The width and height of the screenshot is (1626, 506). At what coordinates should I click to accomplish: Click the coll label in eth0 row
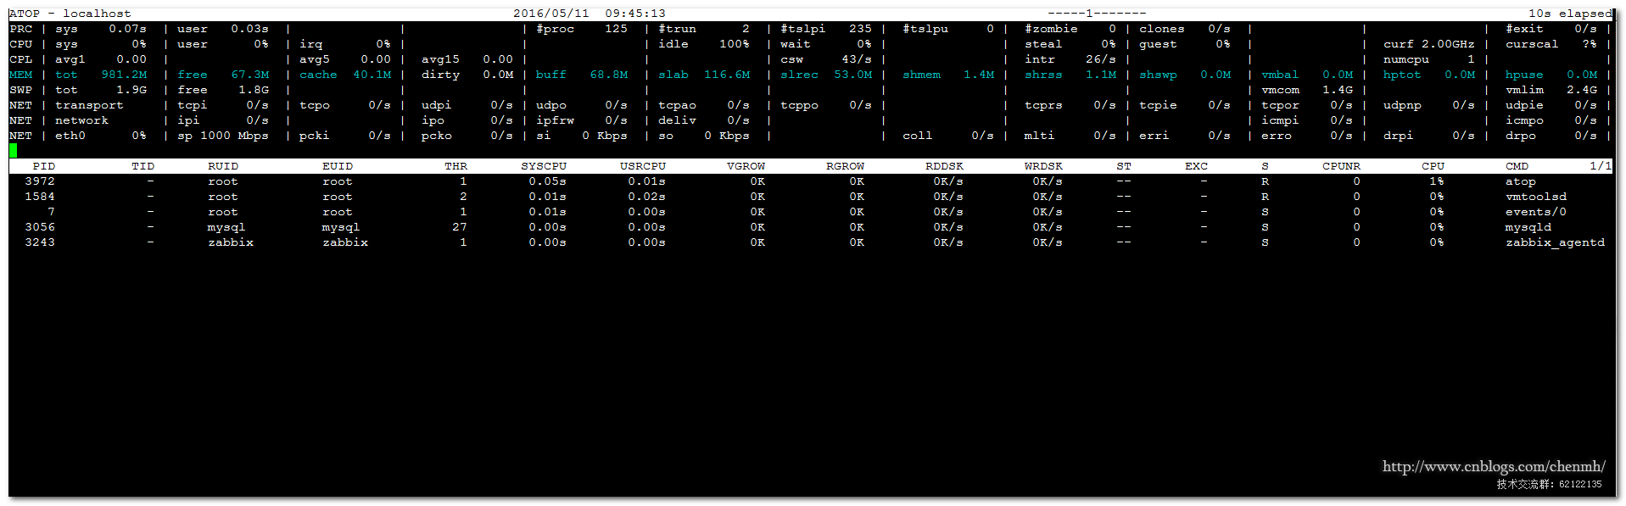click(x=918, y=136)
